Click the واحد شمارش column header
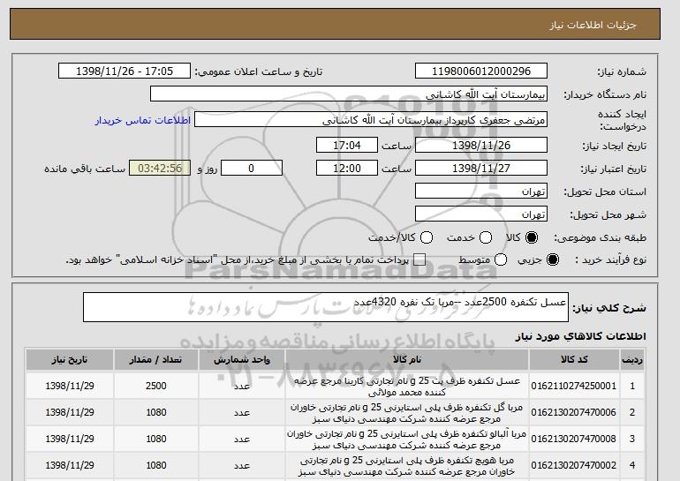This screenshot has width=680, height=481. 242,360
